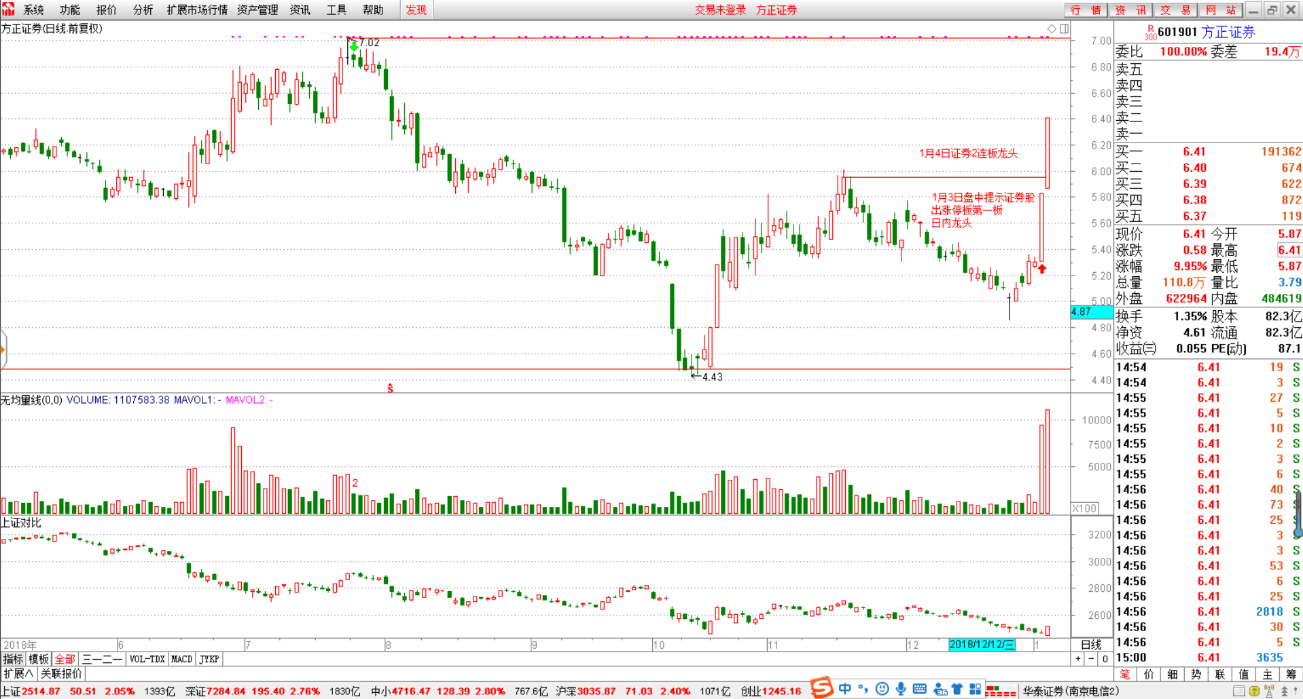Click the X100 volume scale label

(x=1085, y=508)
